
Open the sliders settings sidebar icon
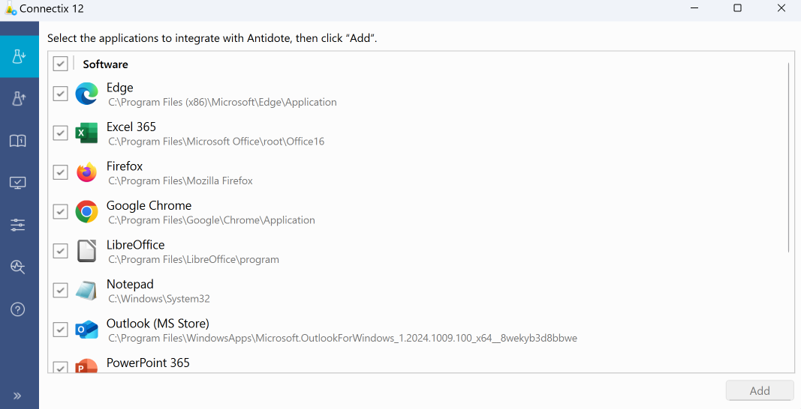19,225
